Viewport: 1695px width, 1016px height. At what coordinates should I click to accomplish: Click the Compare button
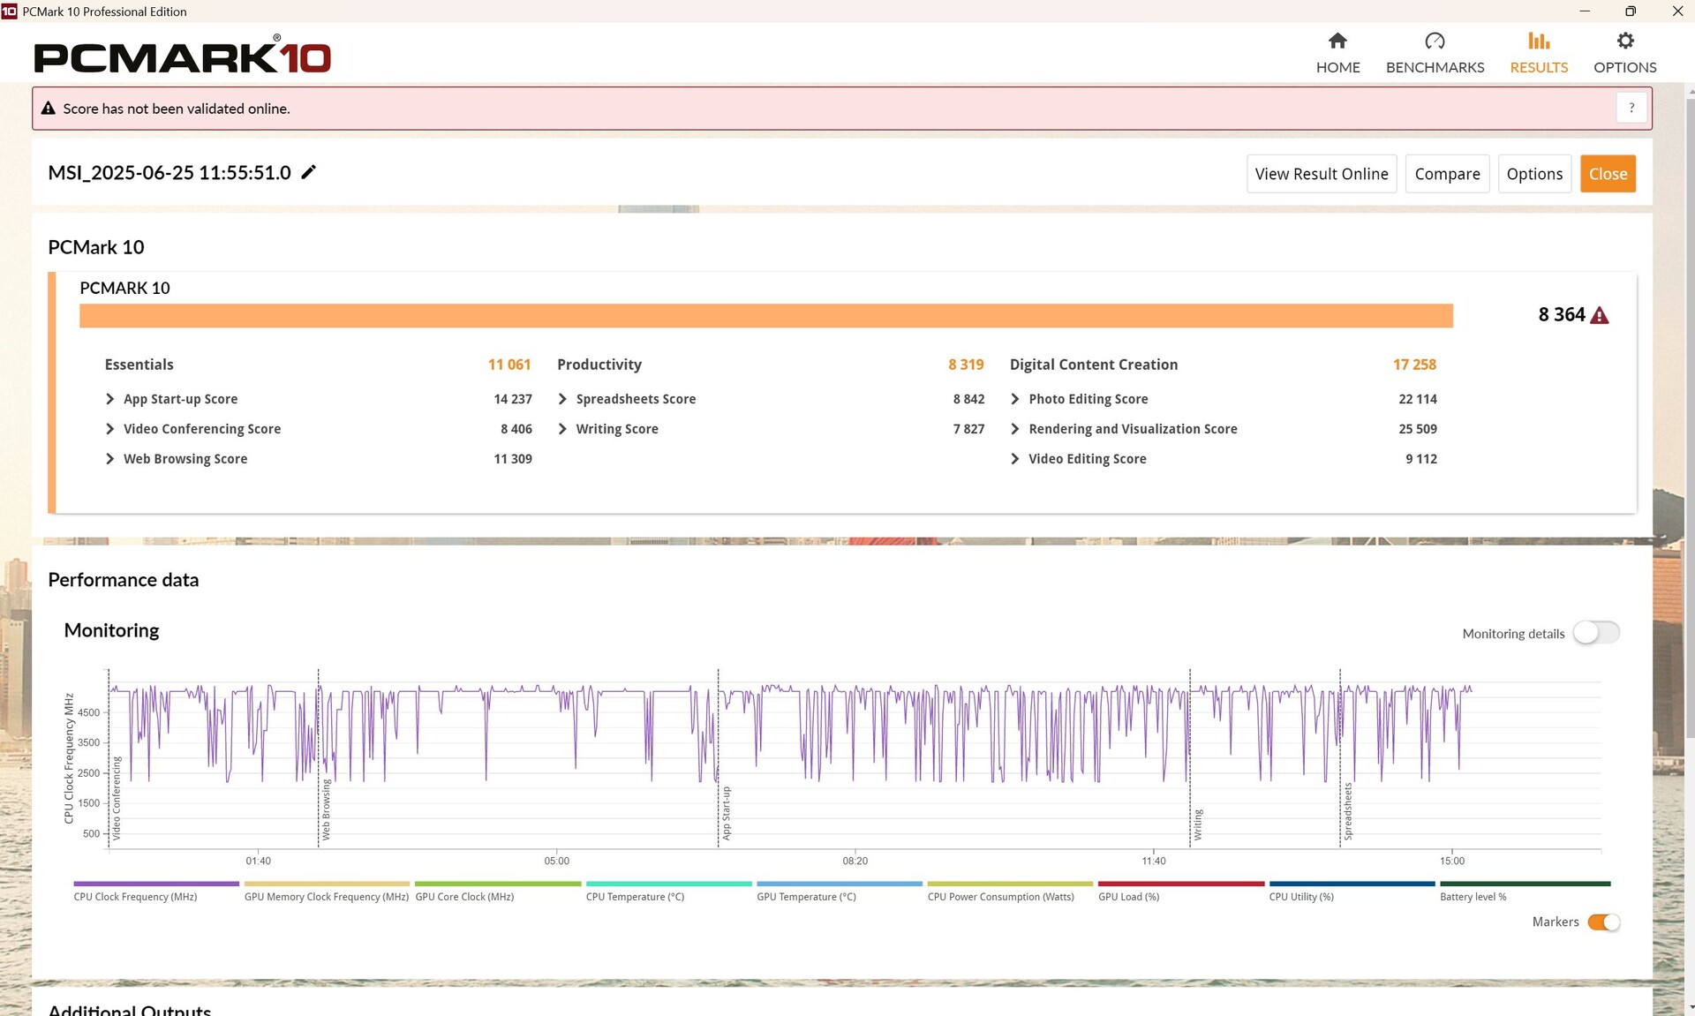[1447, 174]
